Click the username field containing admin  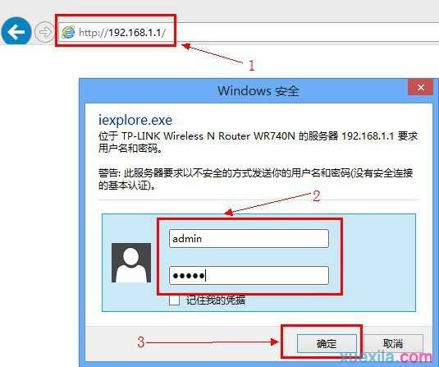tap(249, 238)
